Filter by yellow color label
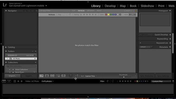 108,15
